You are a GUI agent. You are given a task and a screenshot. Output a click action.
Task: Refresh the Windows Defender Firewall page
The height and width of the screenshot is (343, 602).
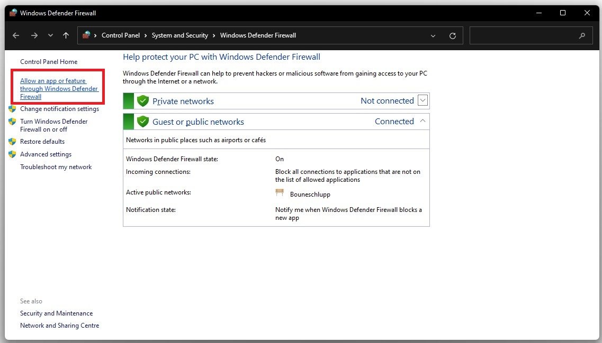pyautogui.click(x=453, y=35)
